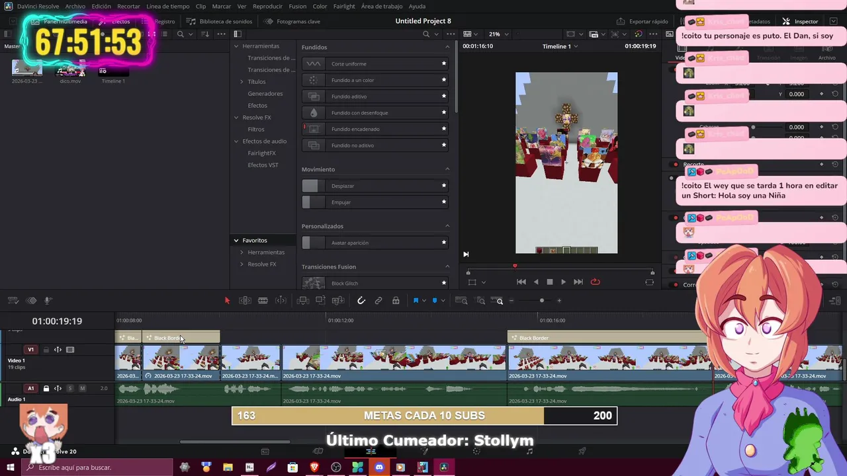Screen dimensions: 847x476
Task: Select the Fundido aditivo transition
Action: 376,97
